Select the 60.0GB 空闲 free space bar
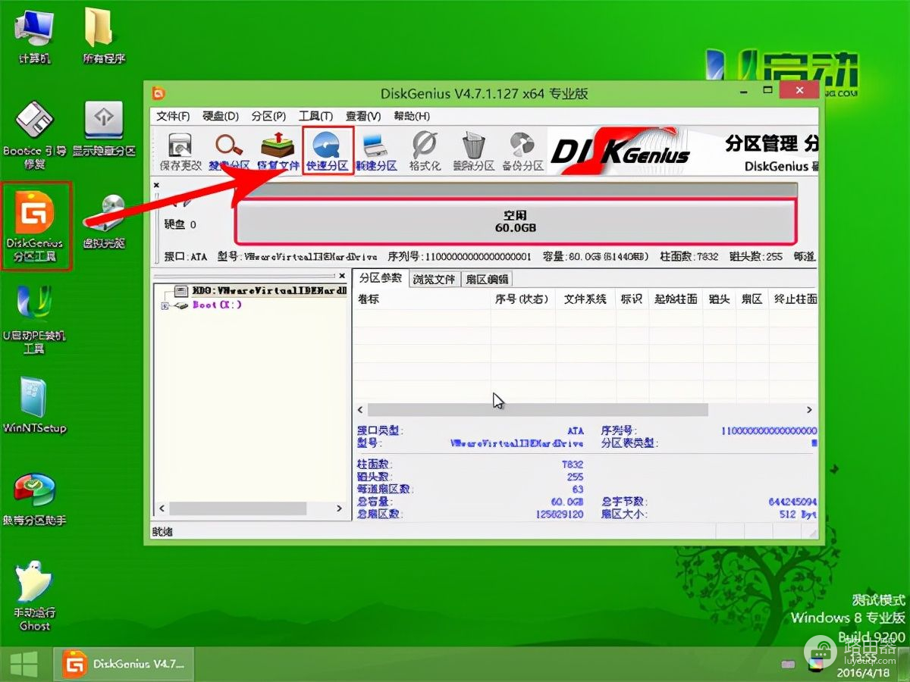The height and width of the screenshot is (682, 910). coord(516,221)
